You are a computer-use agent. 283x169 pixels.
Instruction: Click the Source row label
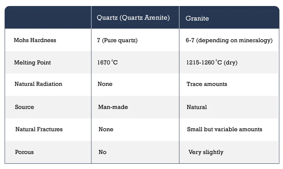(x=25, y=107)
